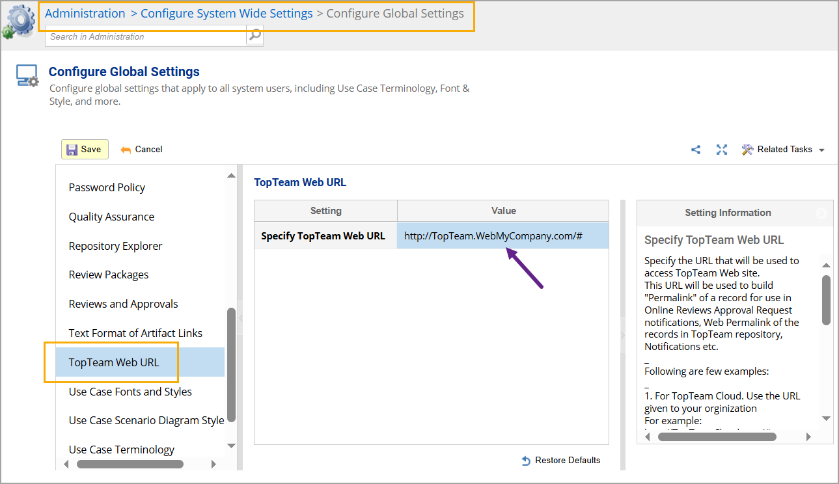
Task: Select TopTeam Web URL item
Action: (140, 362)
